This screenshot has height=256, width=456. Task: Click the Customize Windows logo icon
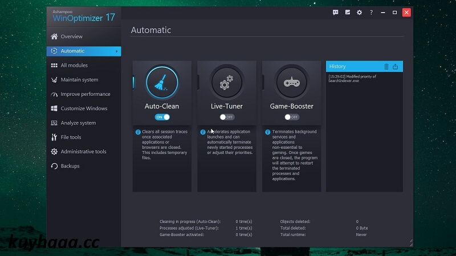(54, 108)
